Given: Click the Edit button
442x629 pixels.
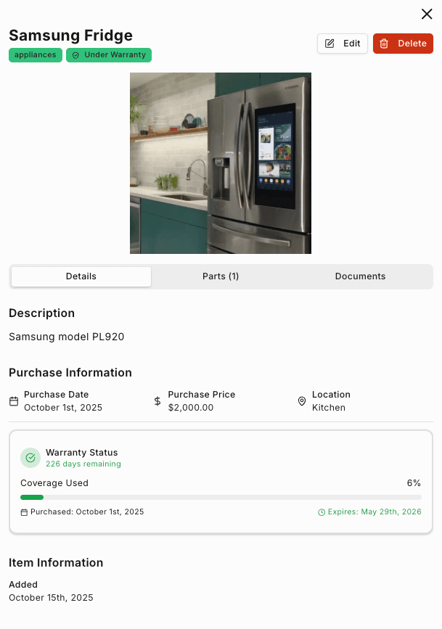Looking at the screenshot, I should [x=342, y=43].
